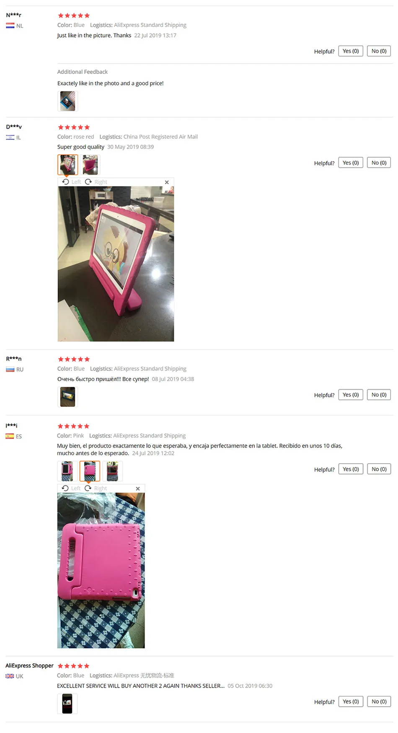This screenshot has height=733, width=398.
Task: Rotate D***v's review photo left
Action: point(72,182)
